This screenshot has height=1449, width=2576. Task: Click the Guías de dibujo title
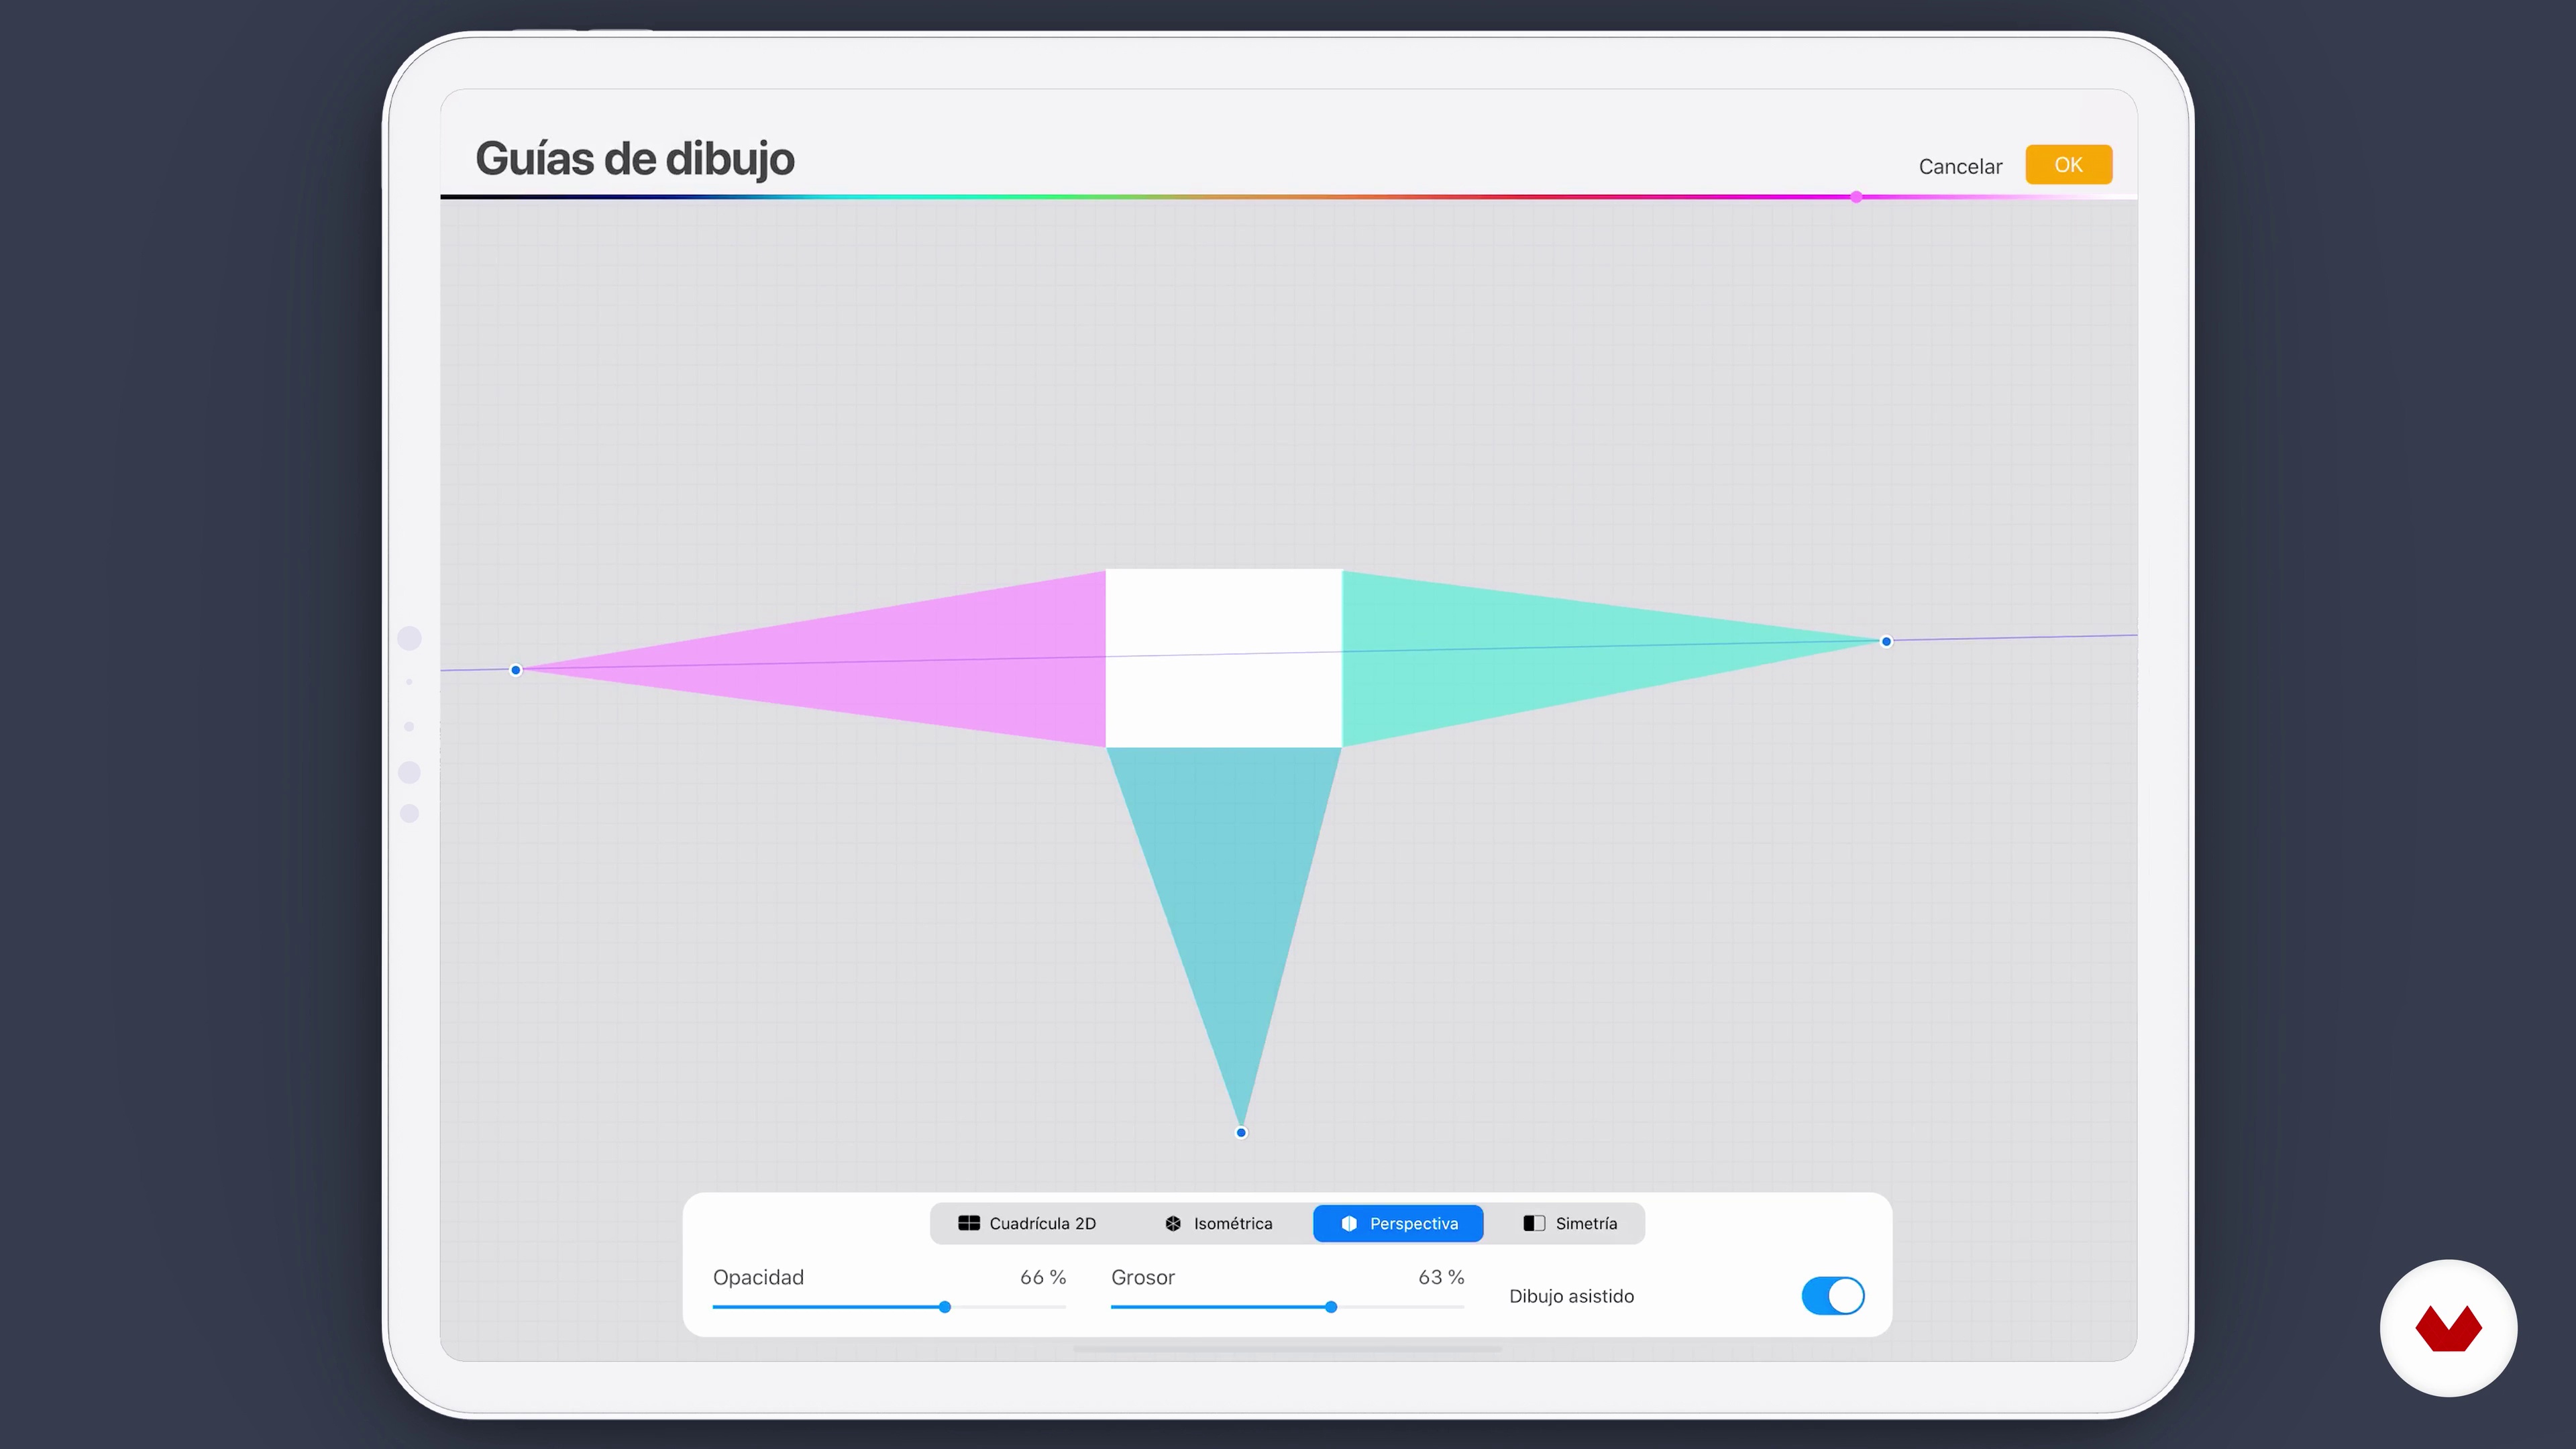point(634,159)
